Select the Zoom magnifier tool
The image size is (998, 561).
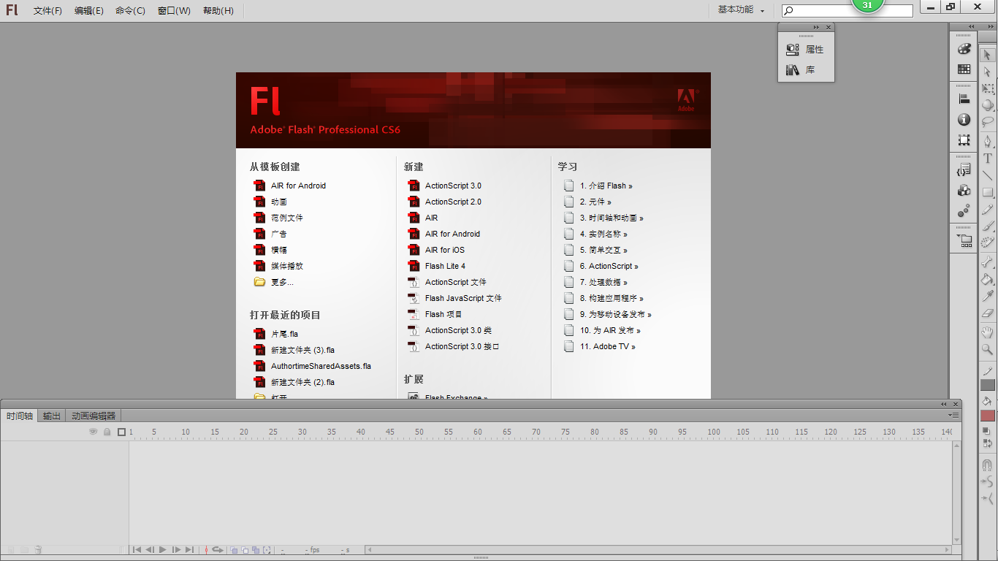987,350
